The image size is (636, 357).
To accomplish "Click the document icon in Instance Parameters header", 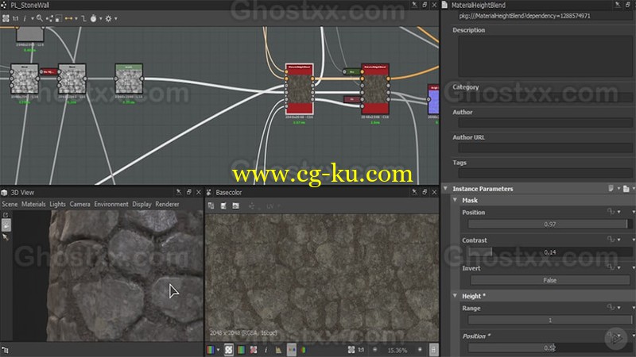I will (626, 189).
